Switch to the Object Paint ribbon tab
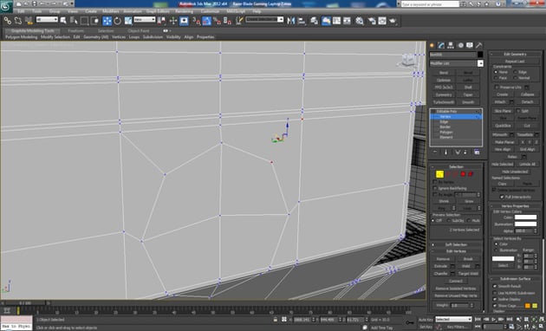Screen dimensions: 546x331 pos(139,30)
